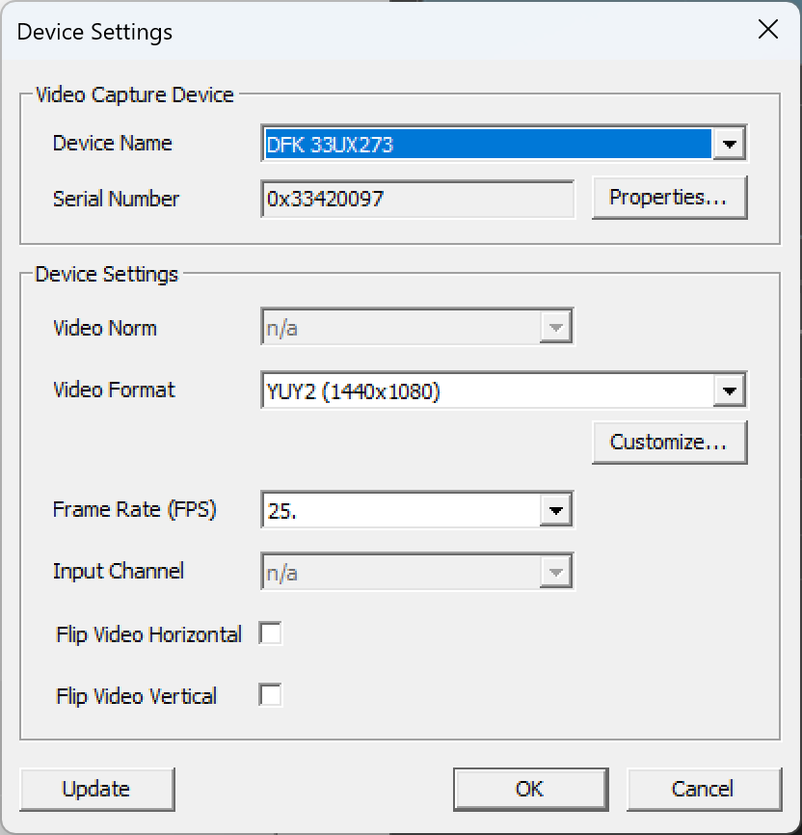
Task: Click the disabled Input Channel dropdown
Action: point(417,572)
